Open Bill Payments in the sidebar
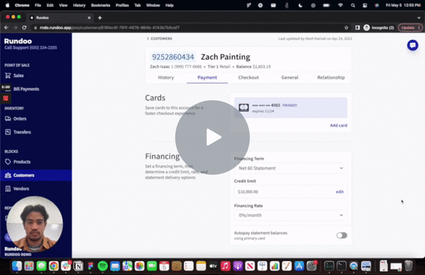The height and width of the screenshot is (275, 425). 26,89
